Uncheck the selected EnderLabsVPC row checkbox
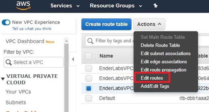 tap(89, 88)
